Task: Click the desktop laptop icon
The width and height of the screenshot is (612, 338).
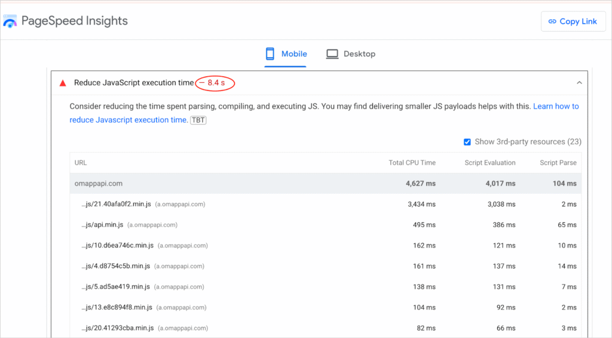Action: [x=332, y=54]
